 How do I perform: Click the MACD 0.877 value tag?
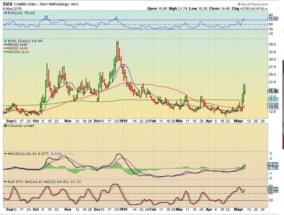tap(273, 164)
